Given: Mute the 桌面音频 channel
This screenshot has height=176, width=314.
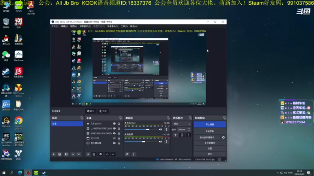Looking at the screenshot, I should pyautogui.click(x=161, y=142).
